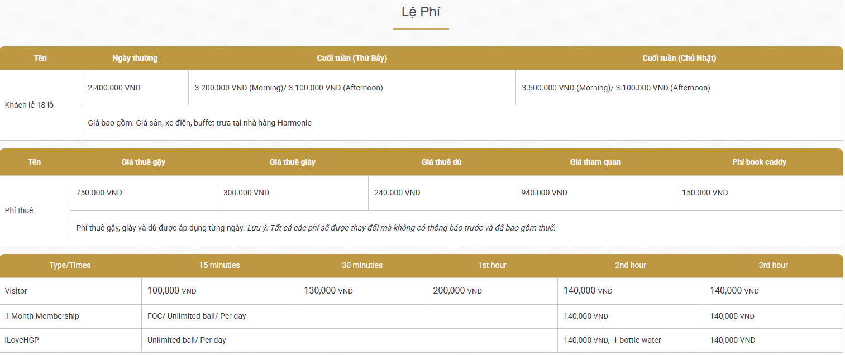Click the Cuối tuần (Chủ Nhật) header
845x355 pixels.
coord(679,58)
